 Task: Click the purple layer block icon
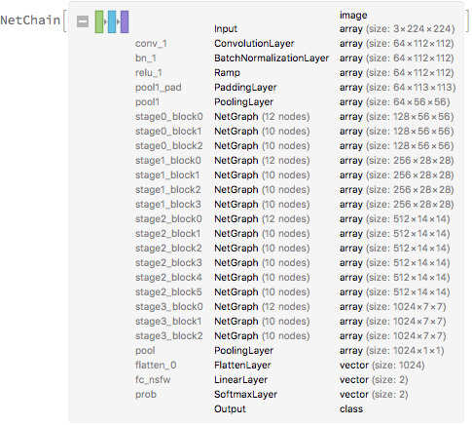tap(125, 21)
